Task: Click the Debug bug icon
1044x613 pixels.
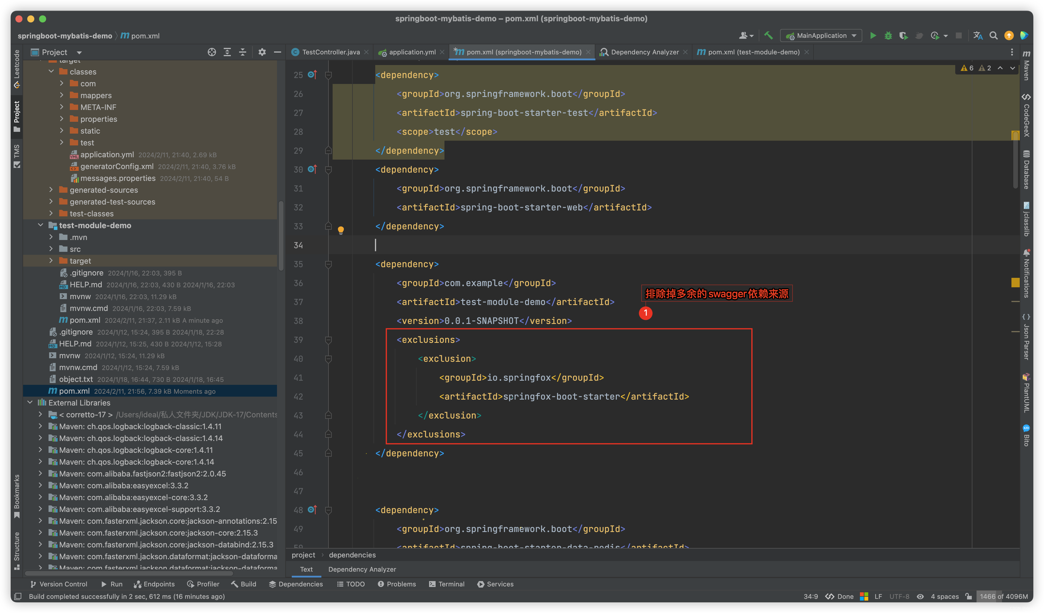Action: click(x=888, y=35)
